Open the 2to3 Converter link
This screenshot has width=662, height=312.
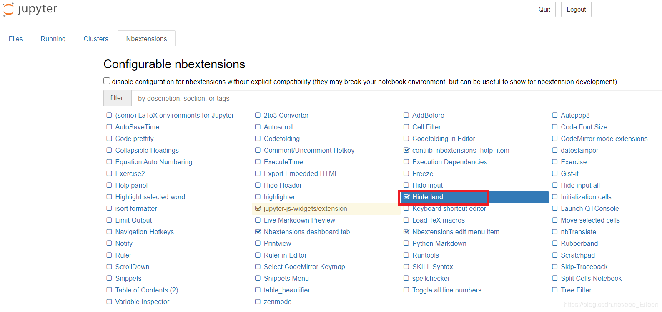click(x=286, y=115)
